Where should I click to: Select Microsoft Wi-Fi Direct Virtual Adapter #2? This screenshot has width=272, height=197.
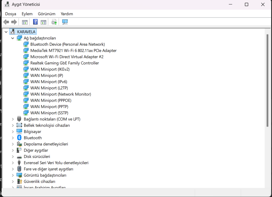point(67,57)
